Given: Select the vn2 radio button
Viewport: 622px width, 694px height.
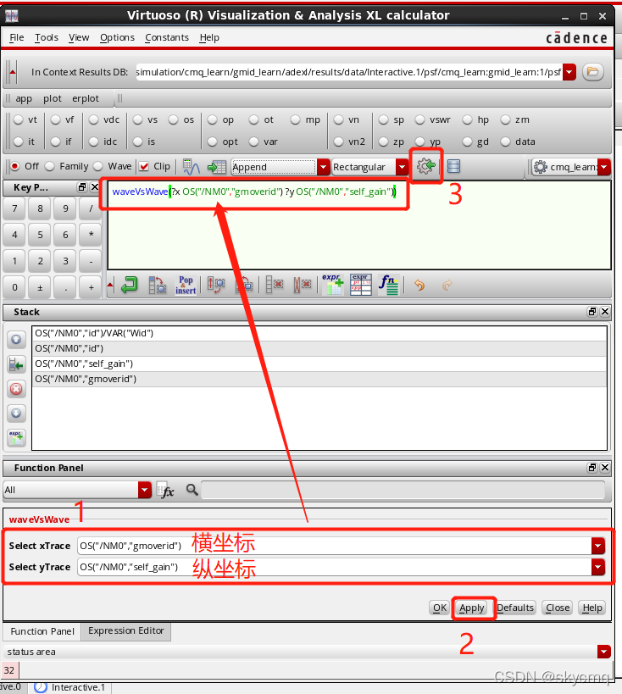Looking at the screenshot, I should pyautogui.click(x=339, y=142).
